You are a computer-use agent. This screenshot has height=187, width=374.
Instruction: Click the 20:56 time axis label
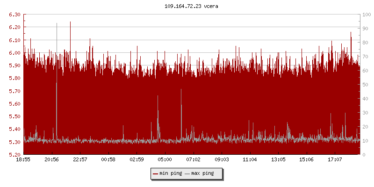tap(52, 160)
